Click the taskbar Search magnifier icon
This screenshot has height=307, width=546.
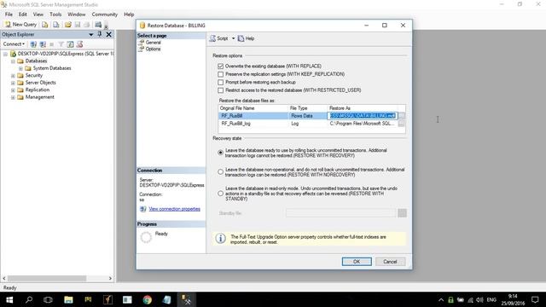[29, 299]
